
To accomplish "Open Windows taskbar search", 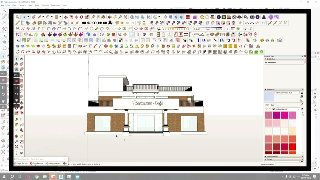I will pos(12,177).
